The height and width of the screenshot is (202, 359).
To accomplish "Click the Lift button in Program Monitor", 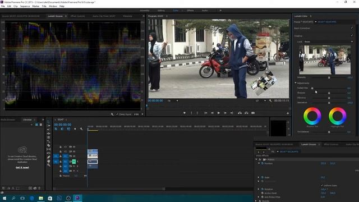I will click(x=240, y=113).
